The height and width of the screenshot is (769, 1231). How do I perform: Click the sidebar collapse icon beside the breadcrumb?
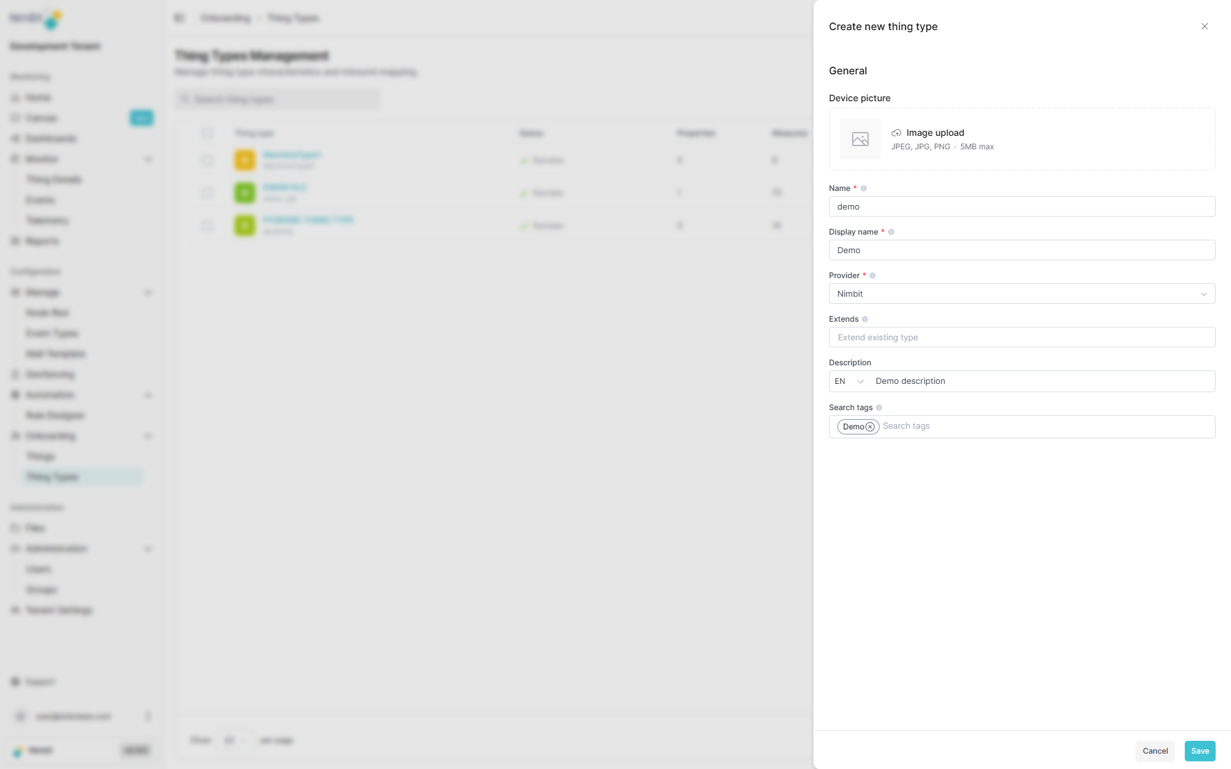click(x=180, y=18)
